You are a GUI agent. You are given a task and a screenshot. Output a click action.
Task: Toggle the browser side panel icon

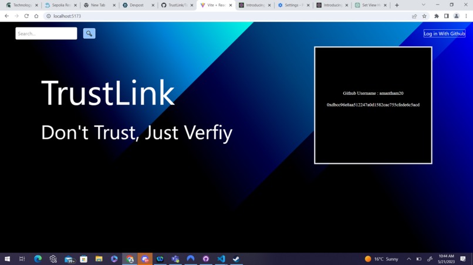coord(446,16)
